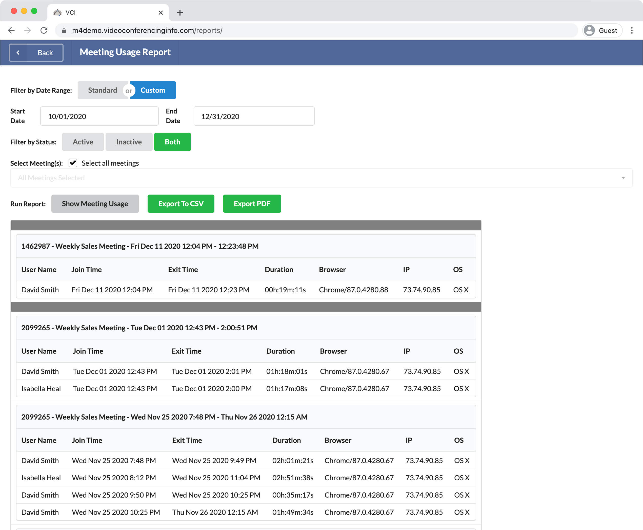
Task: Enable the Select all meetings checkbox
Action: tap(74, 162)
